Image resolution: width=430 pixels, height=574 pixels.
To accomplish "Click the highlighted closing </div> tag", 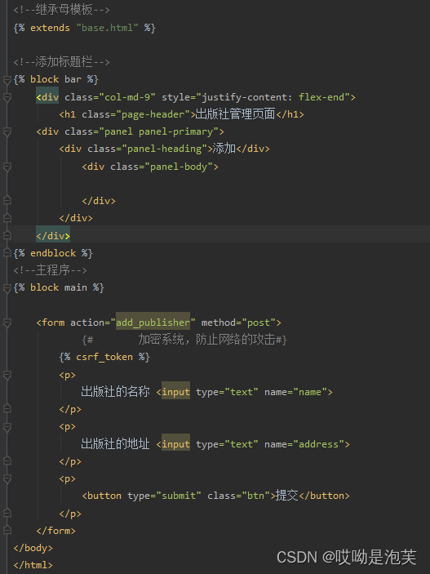I will click(x=53, y=235).
